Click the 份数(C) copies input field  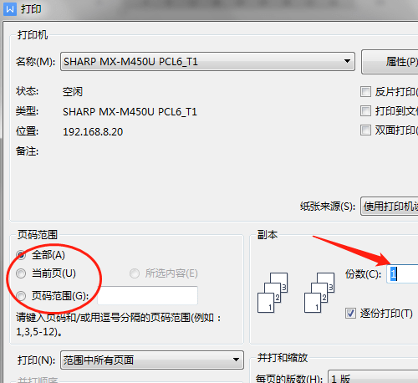(402, 274)
